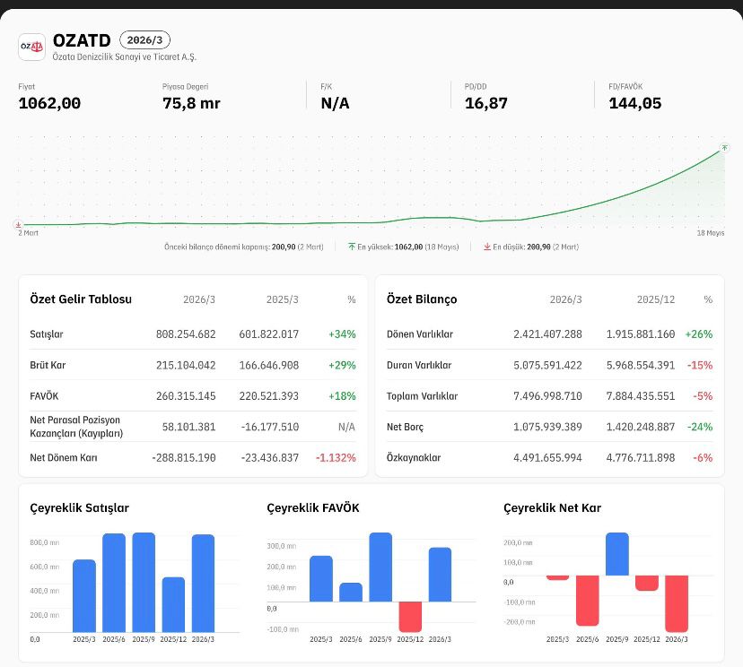Click the OZATD ticker title
743x667 pixels.
point(82,40)
